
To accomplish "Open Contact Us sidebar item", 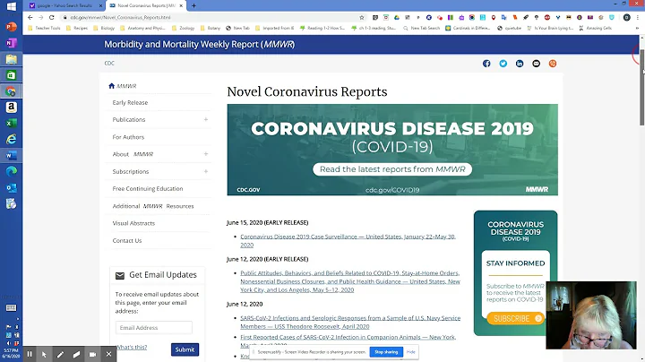I will coord(127,240).
